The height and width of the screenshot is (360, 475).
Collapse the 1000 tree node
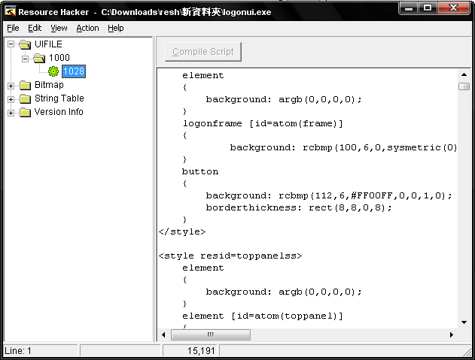[x=26, y=59]
